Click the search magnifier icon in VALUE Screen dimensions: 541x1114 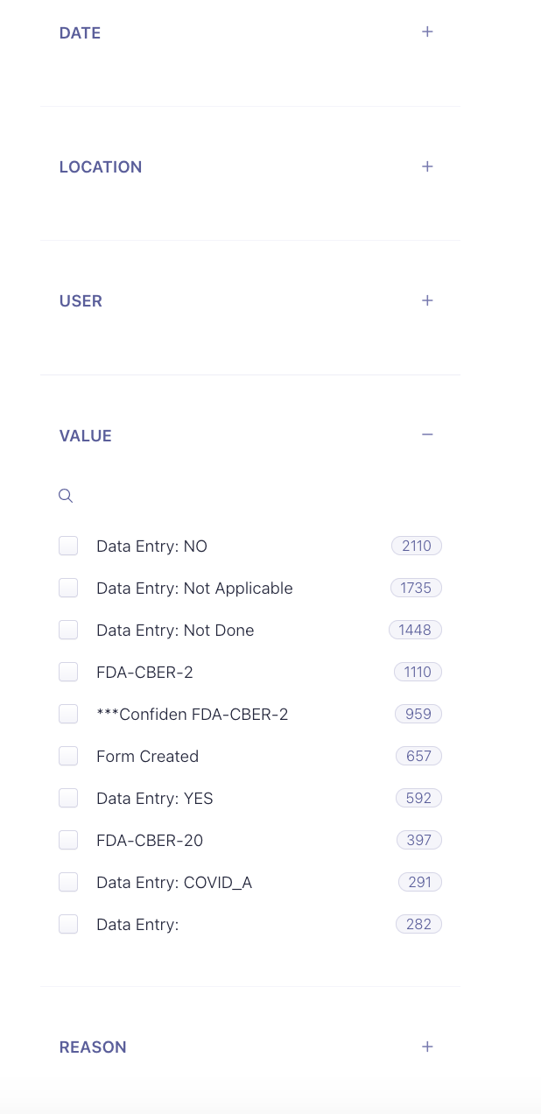(66, 496)
